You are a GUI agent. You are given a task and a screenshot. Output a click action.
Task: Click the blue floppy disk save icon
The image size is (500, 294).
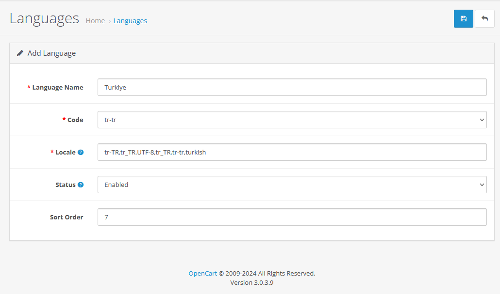(463, 18)
